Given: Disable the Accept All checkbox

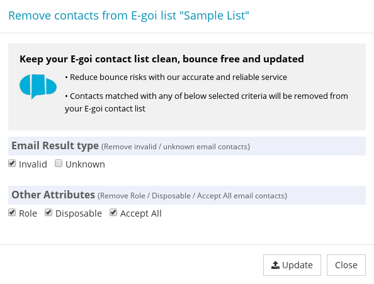Looking at the screenshot, I should coord(113,212).
